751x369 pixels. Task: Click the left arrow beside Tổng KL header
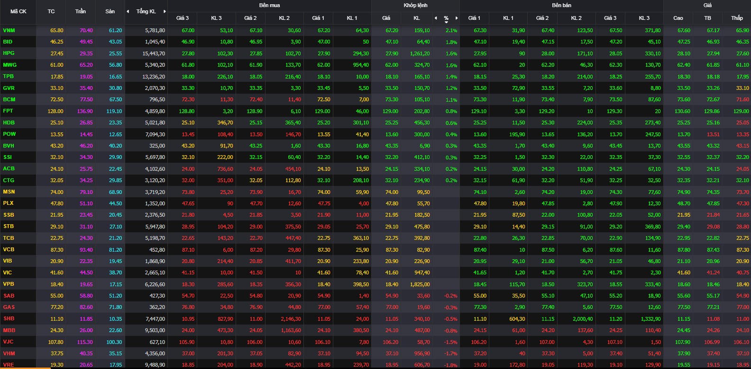(x=128, y=11)
